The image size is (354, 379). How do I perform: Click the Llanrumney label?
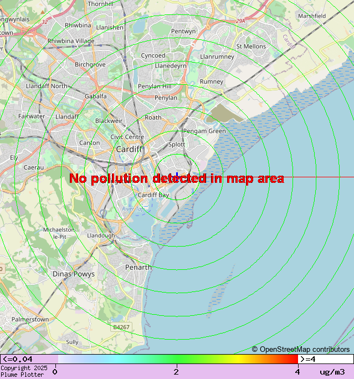[x=217, y=57]
